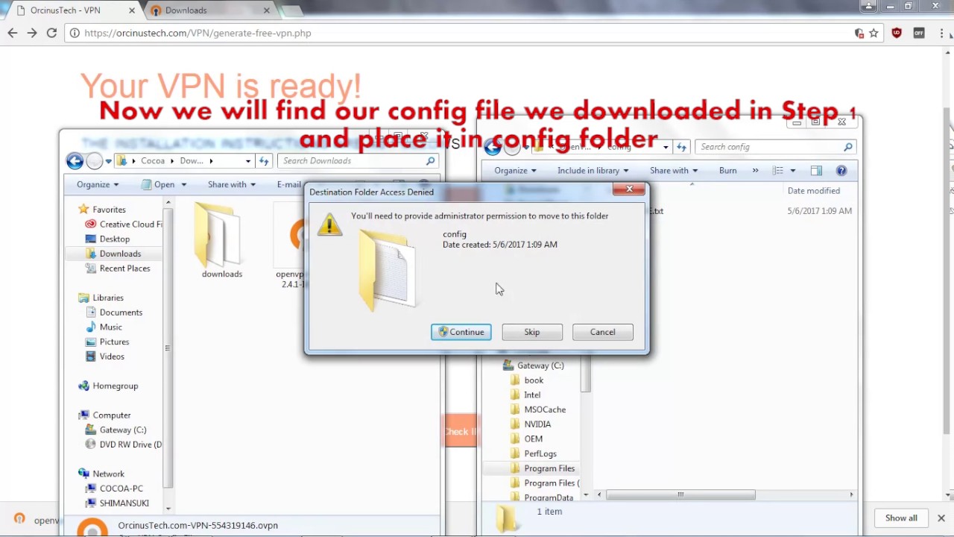Click Show all in the download bar
The width and height of the screenshot is (954, 537).
pos(901,518)
